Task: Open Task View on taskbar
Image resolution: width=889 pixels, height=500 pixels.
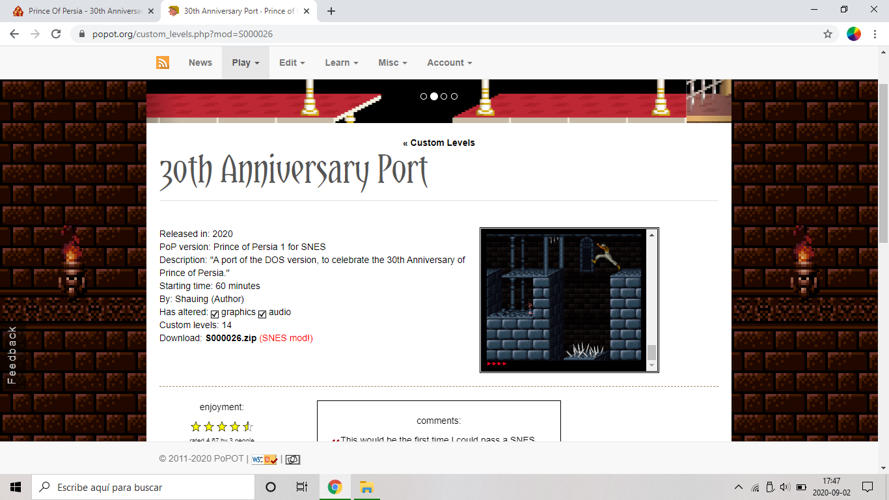Action: [302, 487]
